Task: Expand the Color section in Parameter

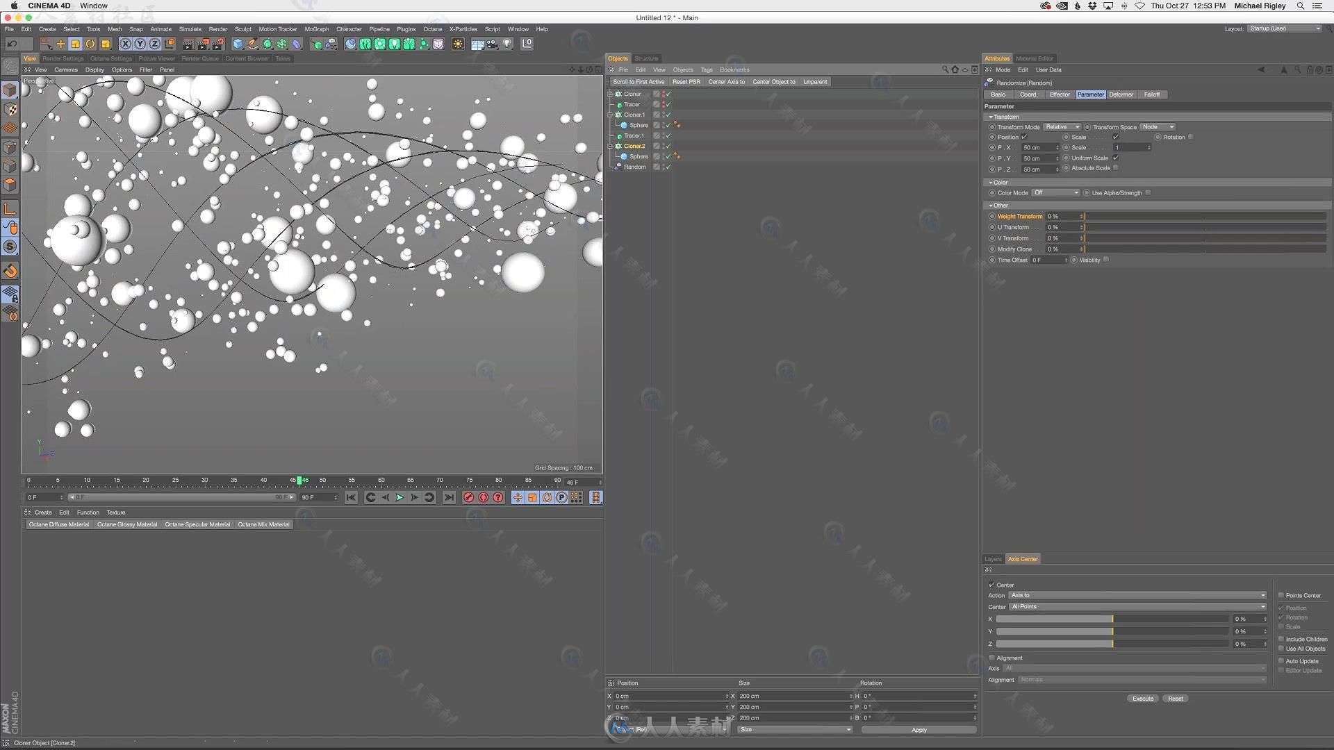Action: click(x=991, y=182)
